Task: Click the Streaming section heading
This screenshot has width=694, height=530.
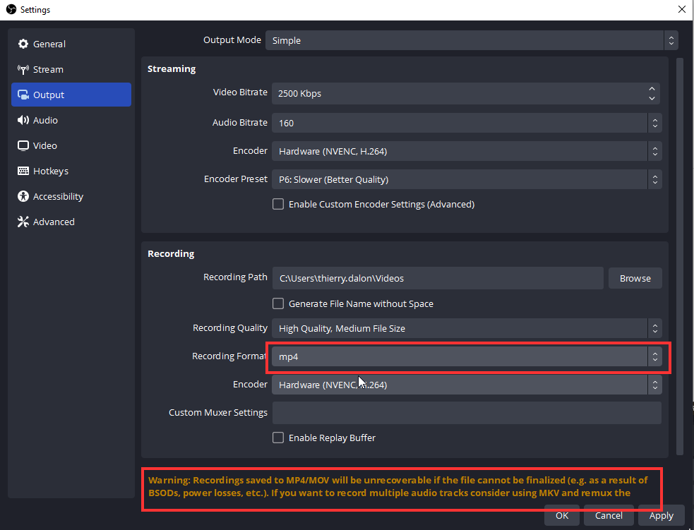Action: tap(172, 68)
